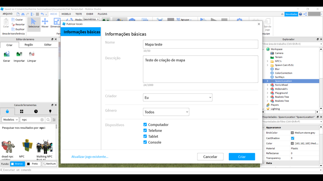This screenshot has height=181, width=323.
Task: Open the toolbox marketplace bag tab
Action: (8, 111)
